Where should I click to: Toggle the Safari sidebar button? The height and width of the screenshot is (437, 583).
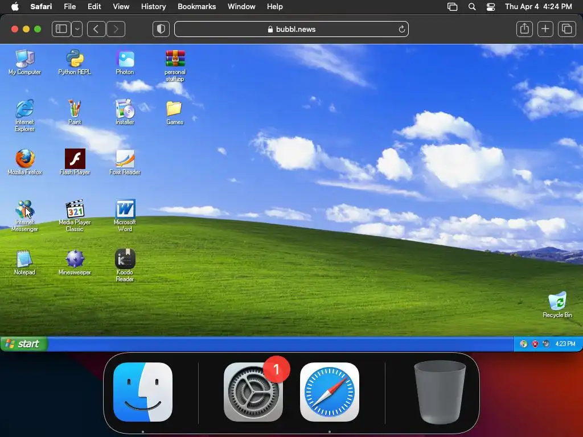61,29
